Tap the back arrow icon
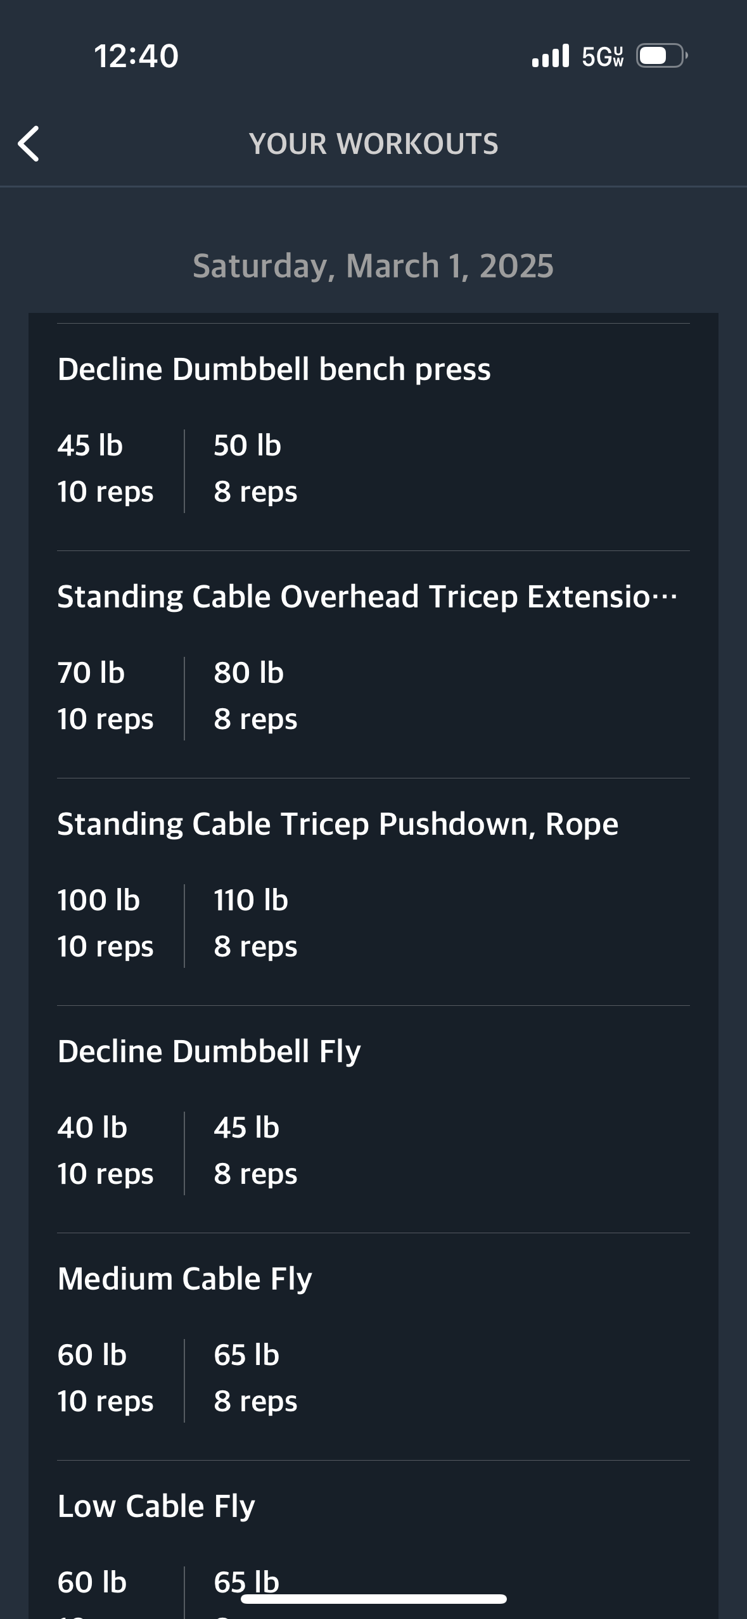This screenshot has height=1619, width=747. 29,144
